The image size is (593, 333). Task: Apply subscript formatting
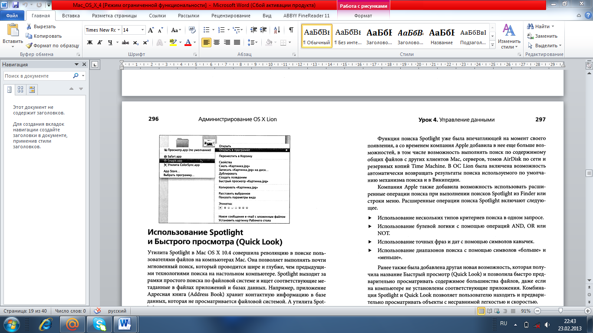136,42
